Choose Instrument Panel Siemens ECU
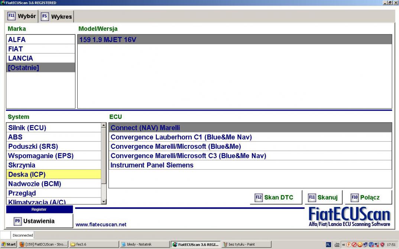The width and height of the screenshot is (399, 249). 250,165
